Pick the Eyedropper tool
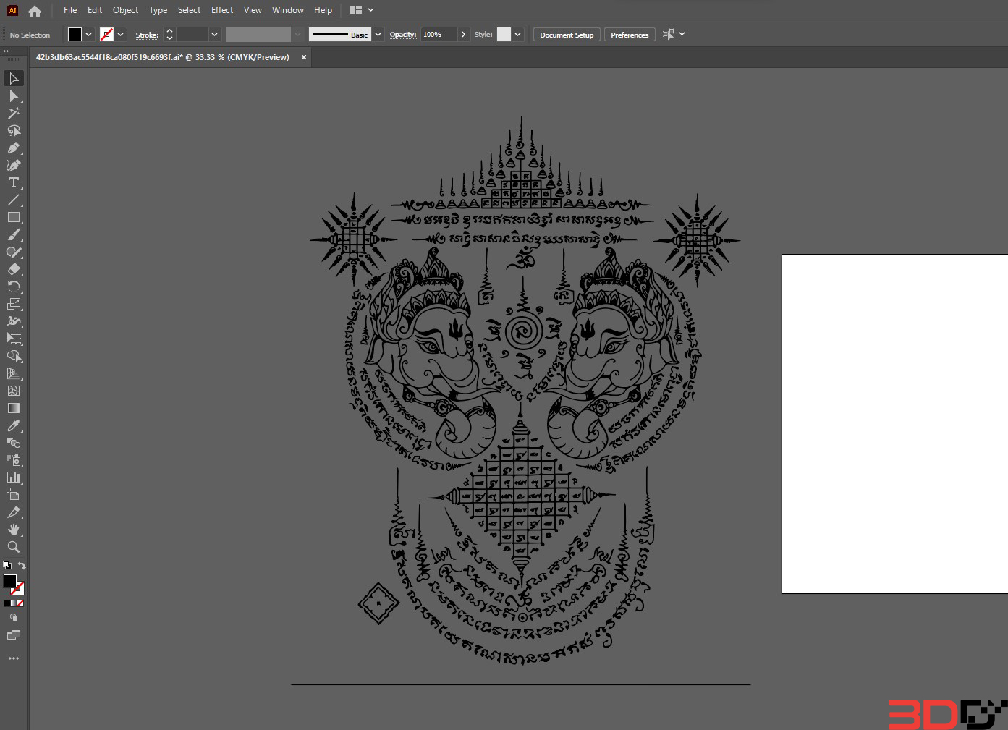 [x=14, y=425]
